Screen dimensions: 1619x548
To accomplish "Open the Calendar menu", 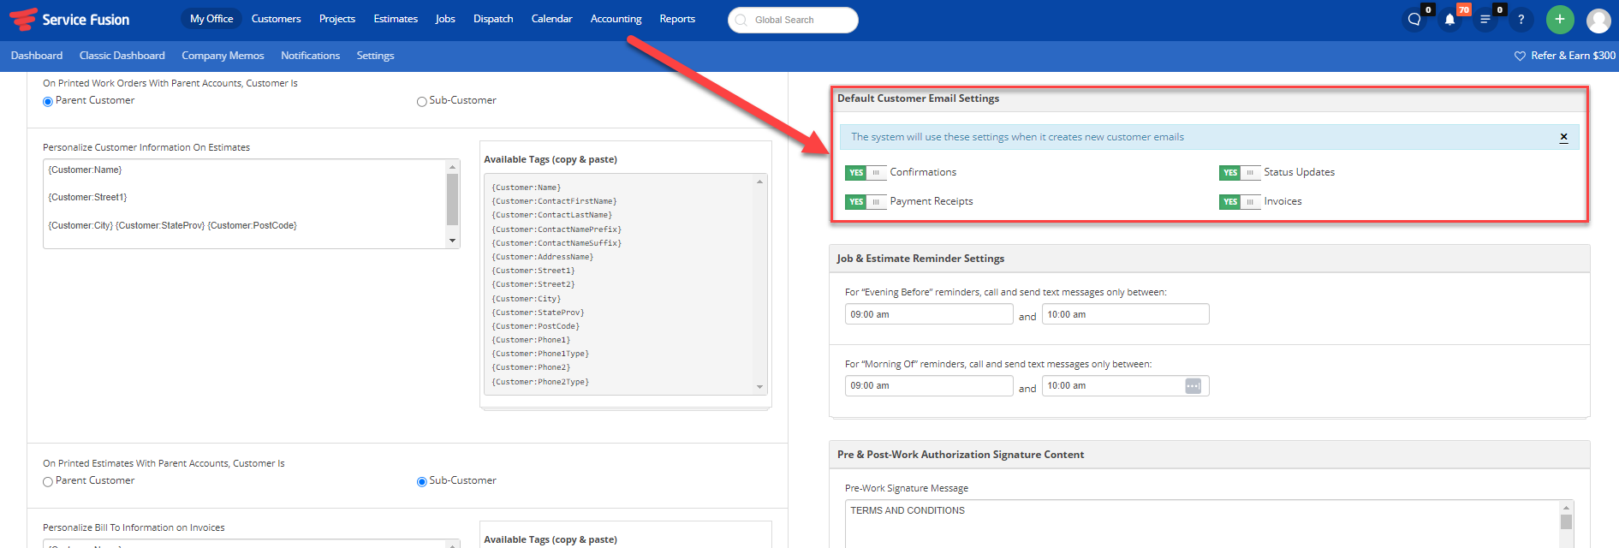I will [551, 19].
